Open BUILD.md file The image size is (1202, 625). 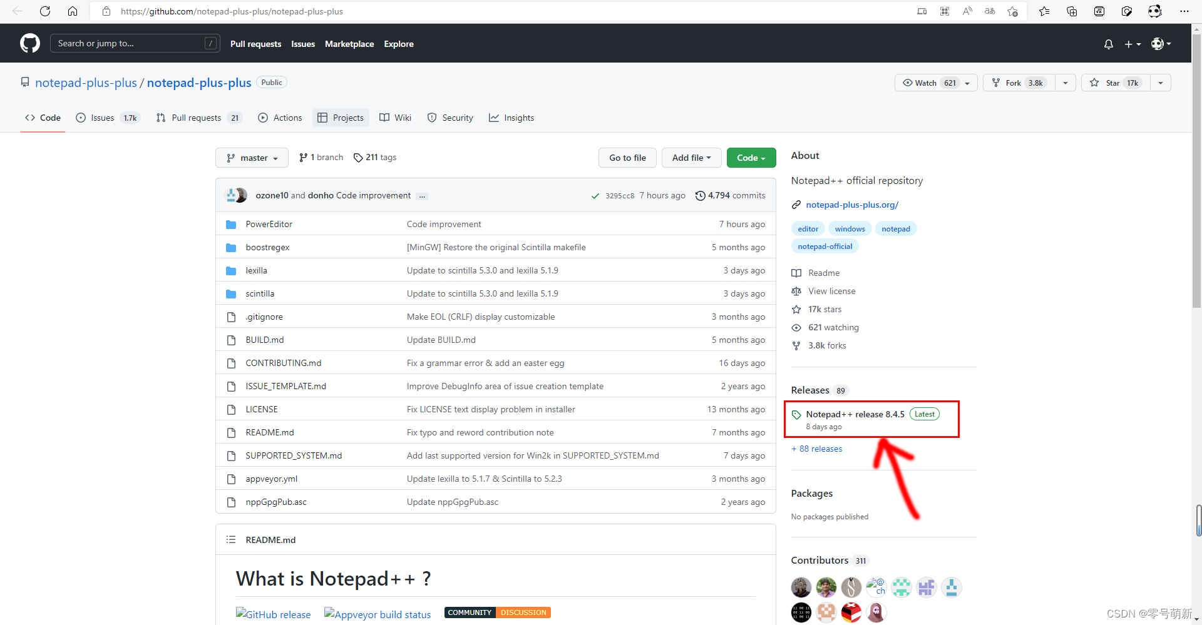265,340
